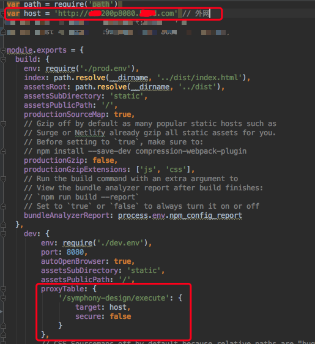Click the 'port' key in the dev block
315x344 pixels.
point(50,252)
